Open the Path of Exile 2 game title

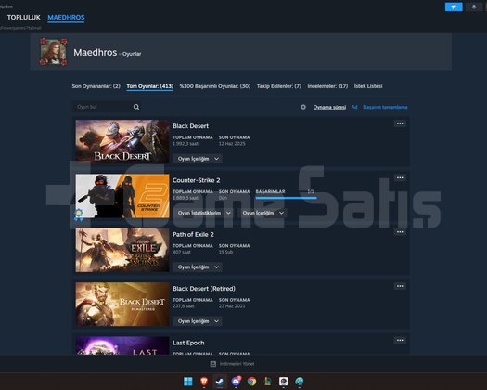click(x=193, y=234)
